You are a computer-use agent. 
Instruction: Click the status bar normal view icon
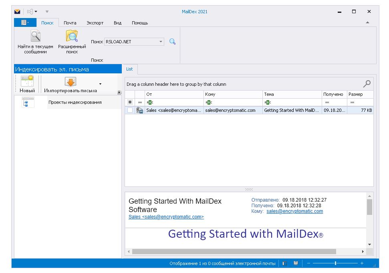[x=284, y=263]
